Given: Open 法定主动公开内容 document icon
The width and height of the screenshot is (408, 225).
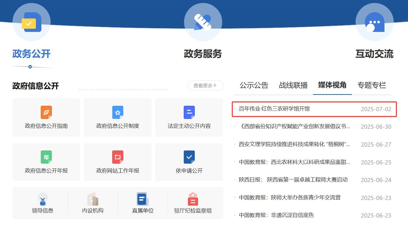Looking at the screenshot, I should coord(189,112).
